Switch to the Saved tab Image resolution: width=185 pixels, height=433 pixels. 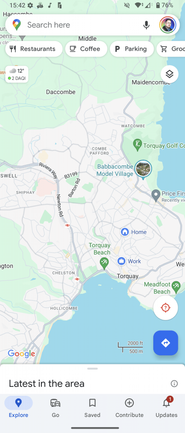point(92,408)
